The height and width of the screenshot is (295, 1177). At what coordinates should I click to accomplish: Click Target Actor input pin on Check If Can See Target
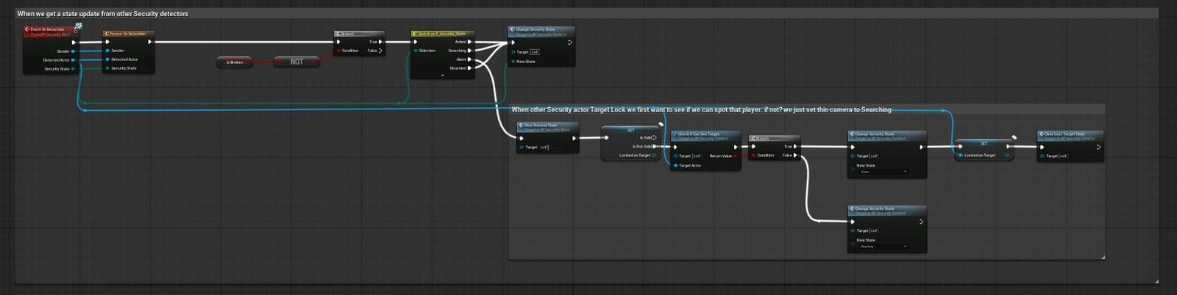[675, 166]
